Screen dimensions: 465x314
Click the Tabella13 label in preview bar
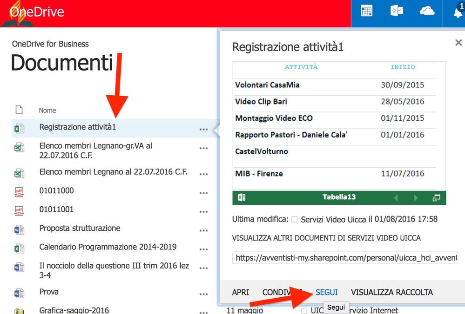339,197
